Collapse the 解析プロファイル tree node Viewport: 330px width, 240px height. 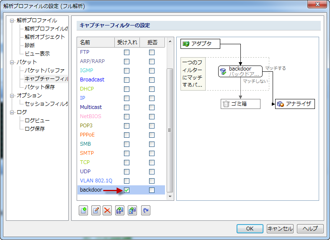click(x=12, y=20)
